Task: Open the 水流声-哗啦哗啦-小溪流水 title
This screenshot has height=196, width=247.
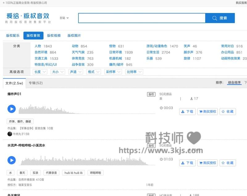Action: point(26,146)
